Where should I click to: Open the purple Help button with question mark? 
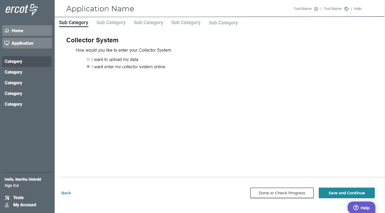pyautogui.click(x=361, y=207)
